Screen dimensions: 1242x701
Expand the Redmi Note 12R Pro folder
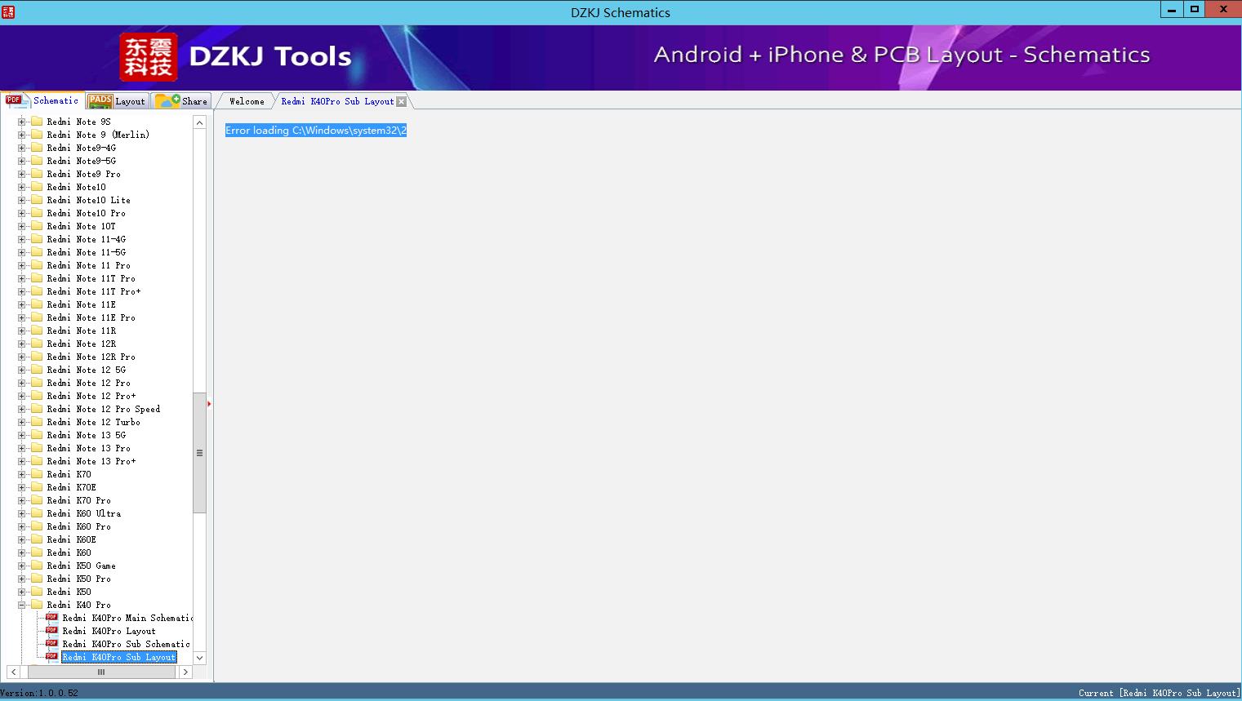22,357
